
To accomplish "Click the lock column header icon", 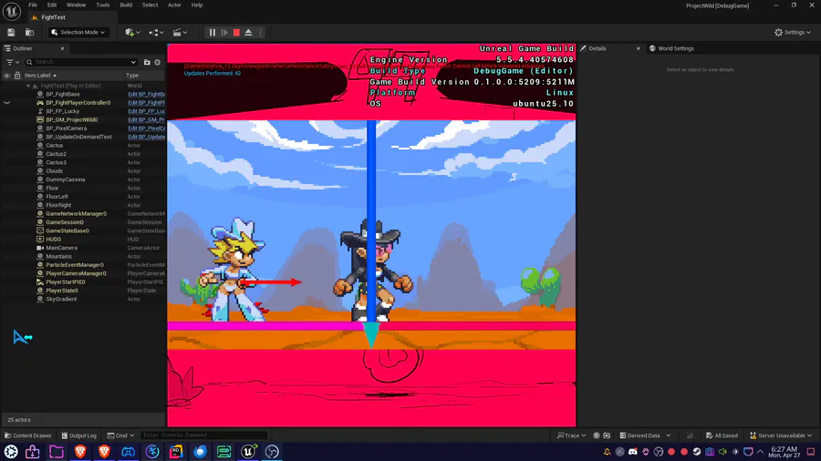I will pos(17,76).
